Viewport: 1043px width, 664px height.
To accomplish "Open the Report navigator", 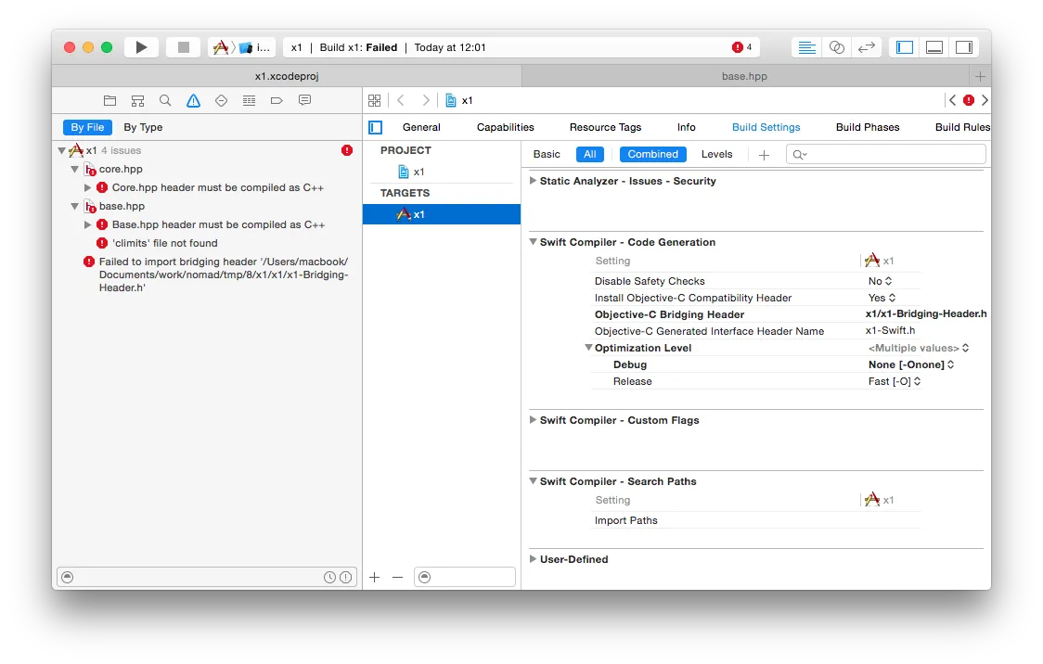I will pos(304,100).
